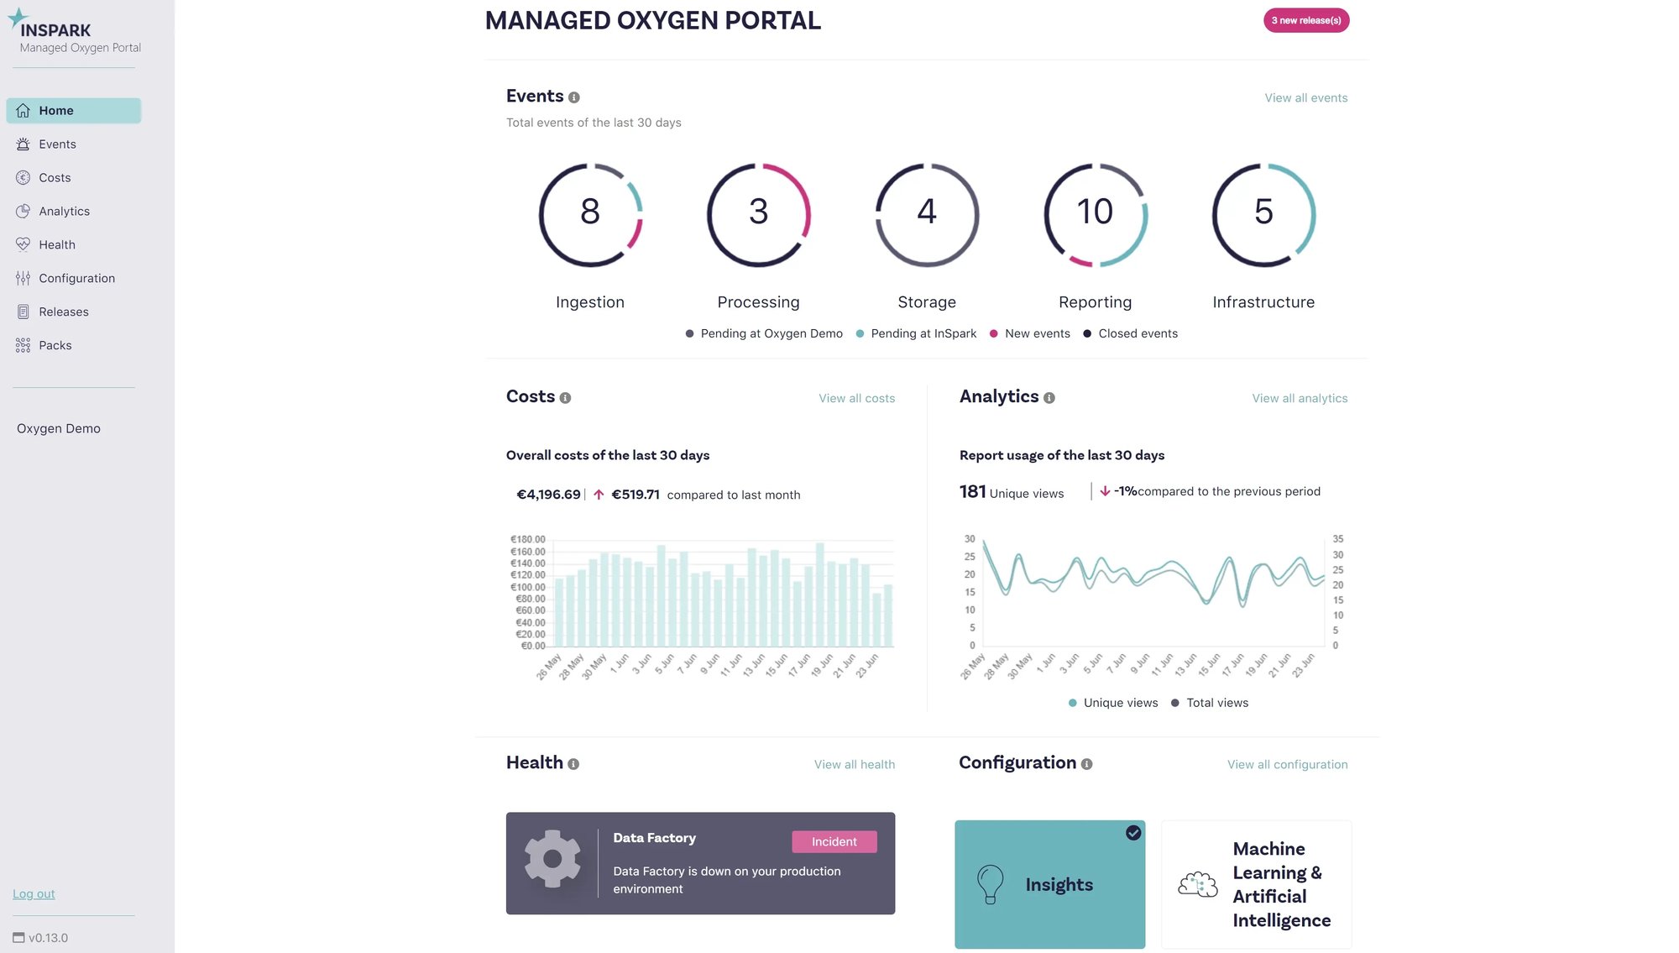Click the Costs euro icon
1679x953 pixels.
(x=23, y=178)
